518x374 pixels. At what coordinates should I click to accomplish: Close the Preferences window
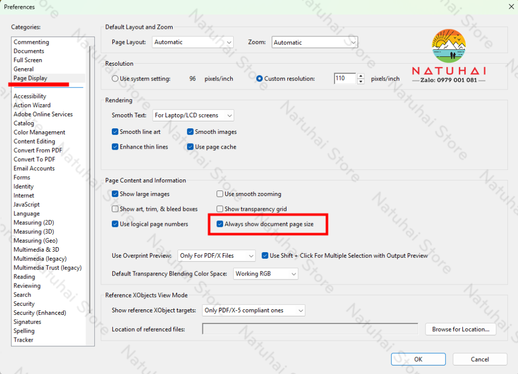tap(511, 7)
